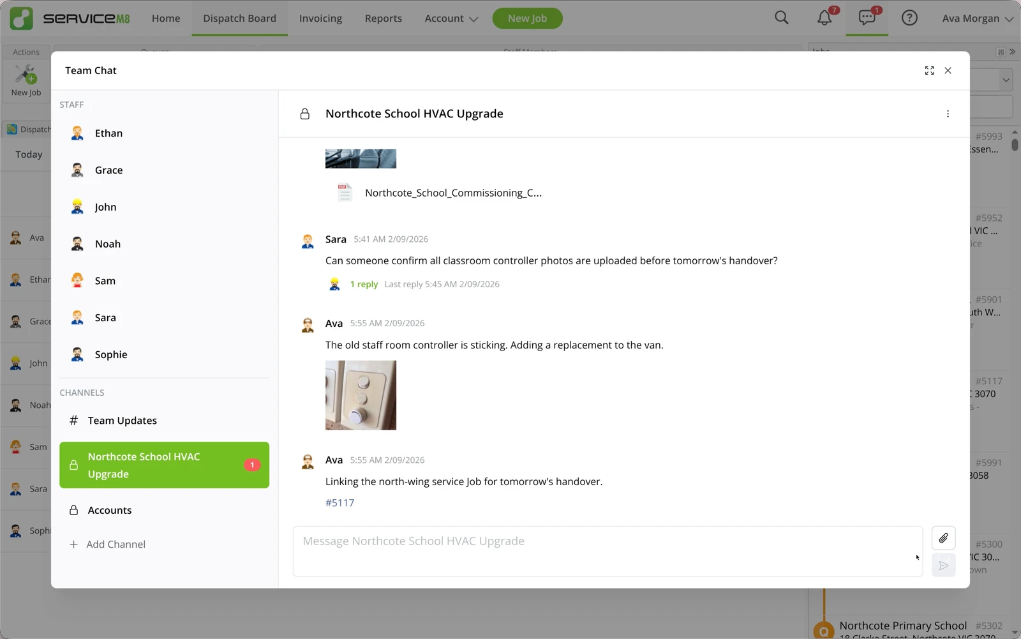Open the Reports tab
Viewport: 1021px width, 639px height.
(383, 19)
